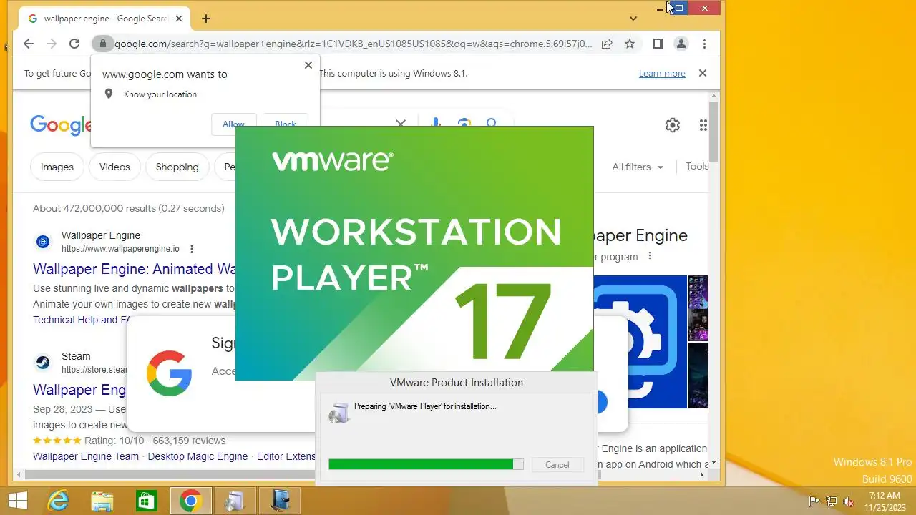Open the Desktop Magic Engine link
The image size is (916, 515).
coord(198,456)
